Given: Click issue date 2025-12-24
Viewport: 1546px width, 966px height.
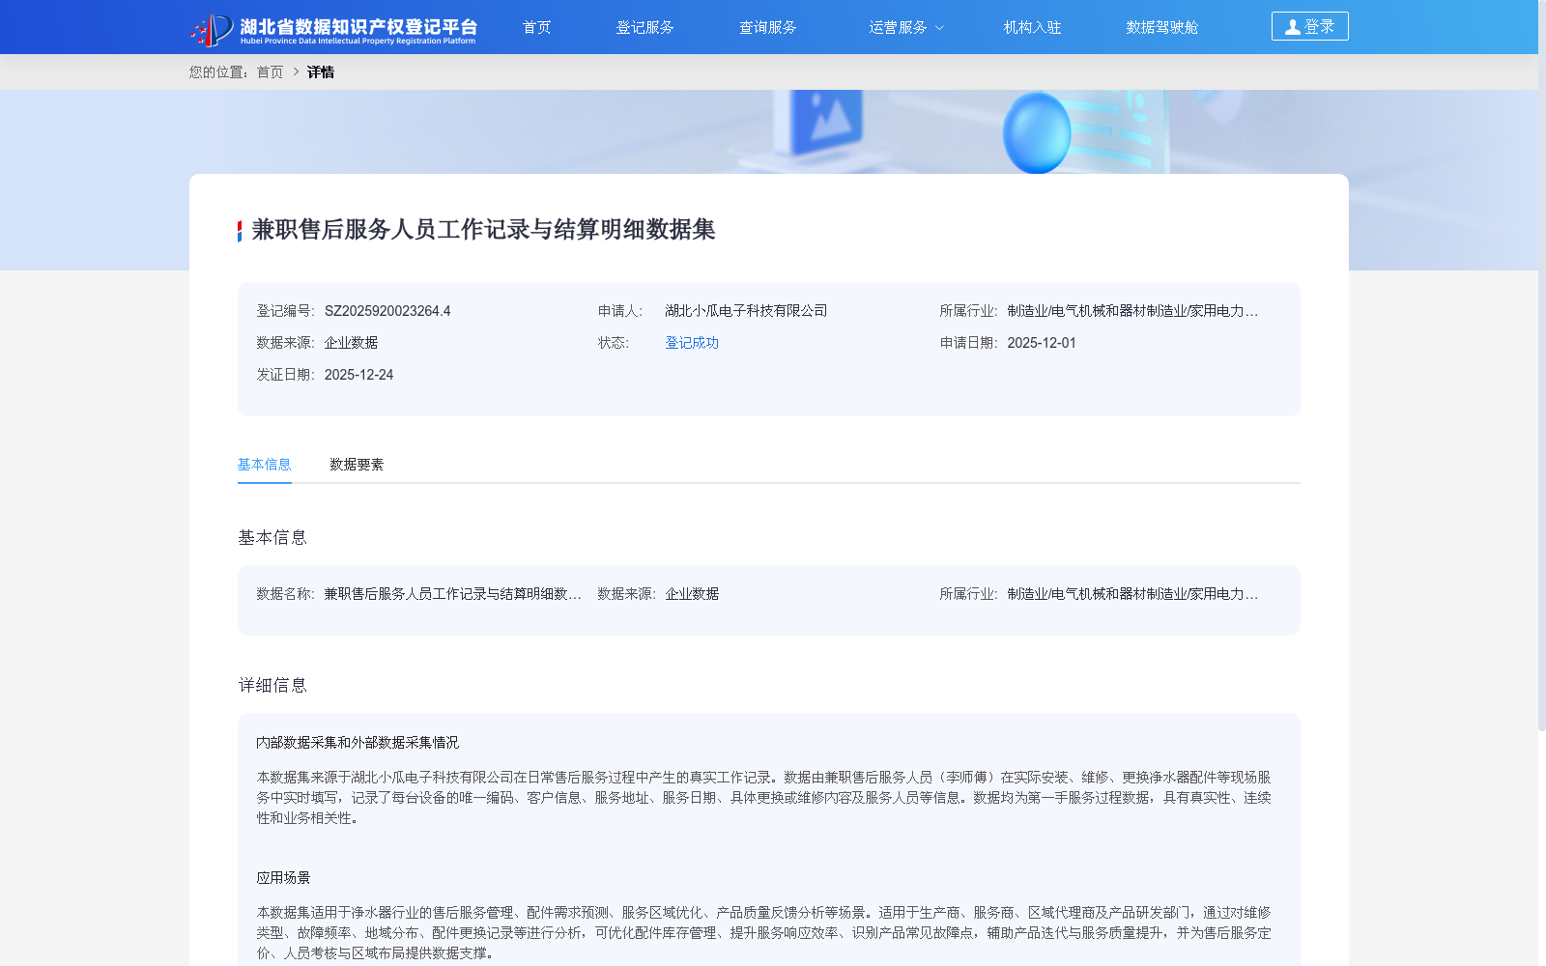Looking at the screenshot, I should tap(358, 375).
